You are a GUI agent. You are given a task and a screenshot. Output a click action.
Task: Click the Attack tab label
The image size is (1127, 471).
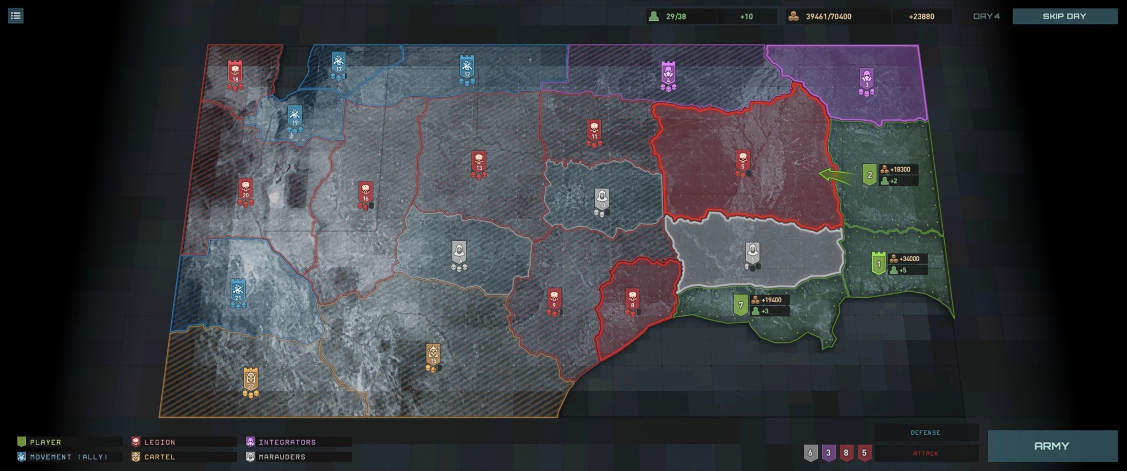[925, 453]
